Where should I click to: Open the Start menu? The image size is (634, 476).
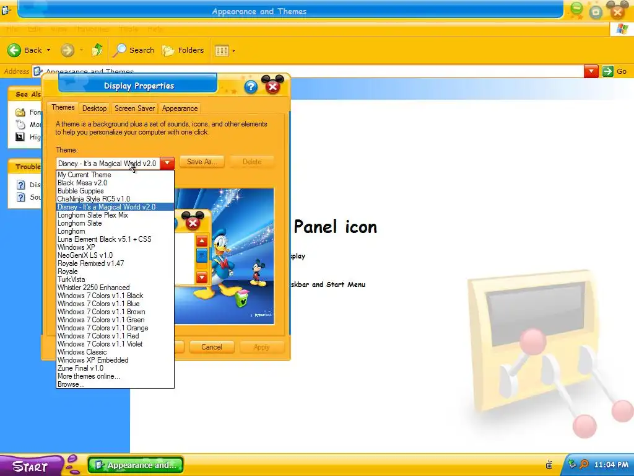[x=31, y=466]
